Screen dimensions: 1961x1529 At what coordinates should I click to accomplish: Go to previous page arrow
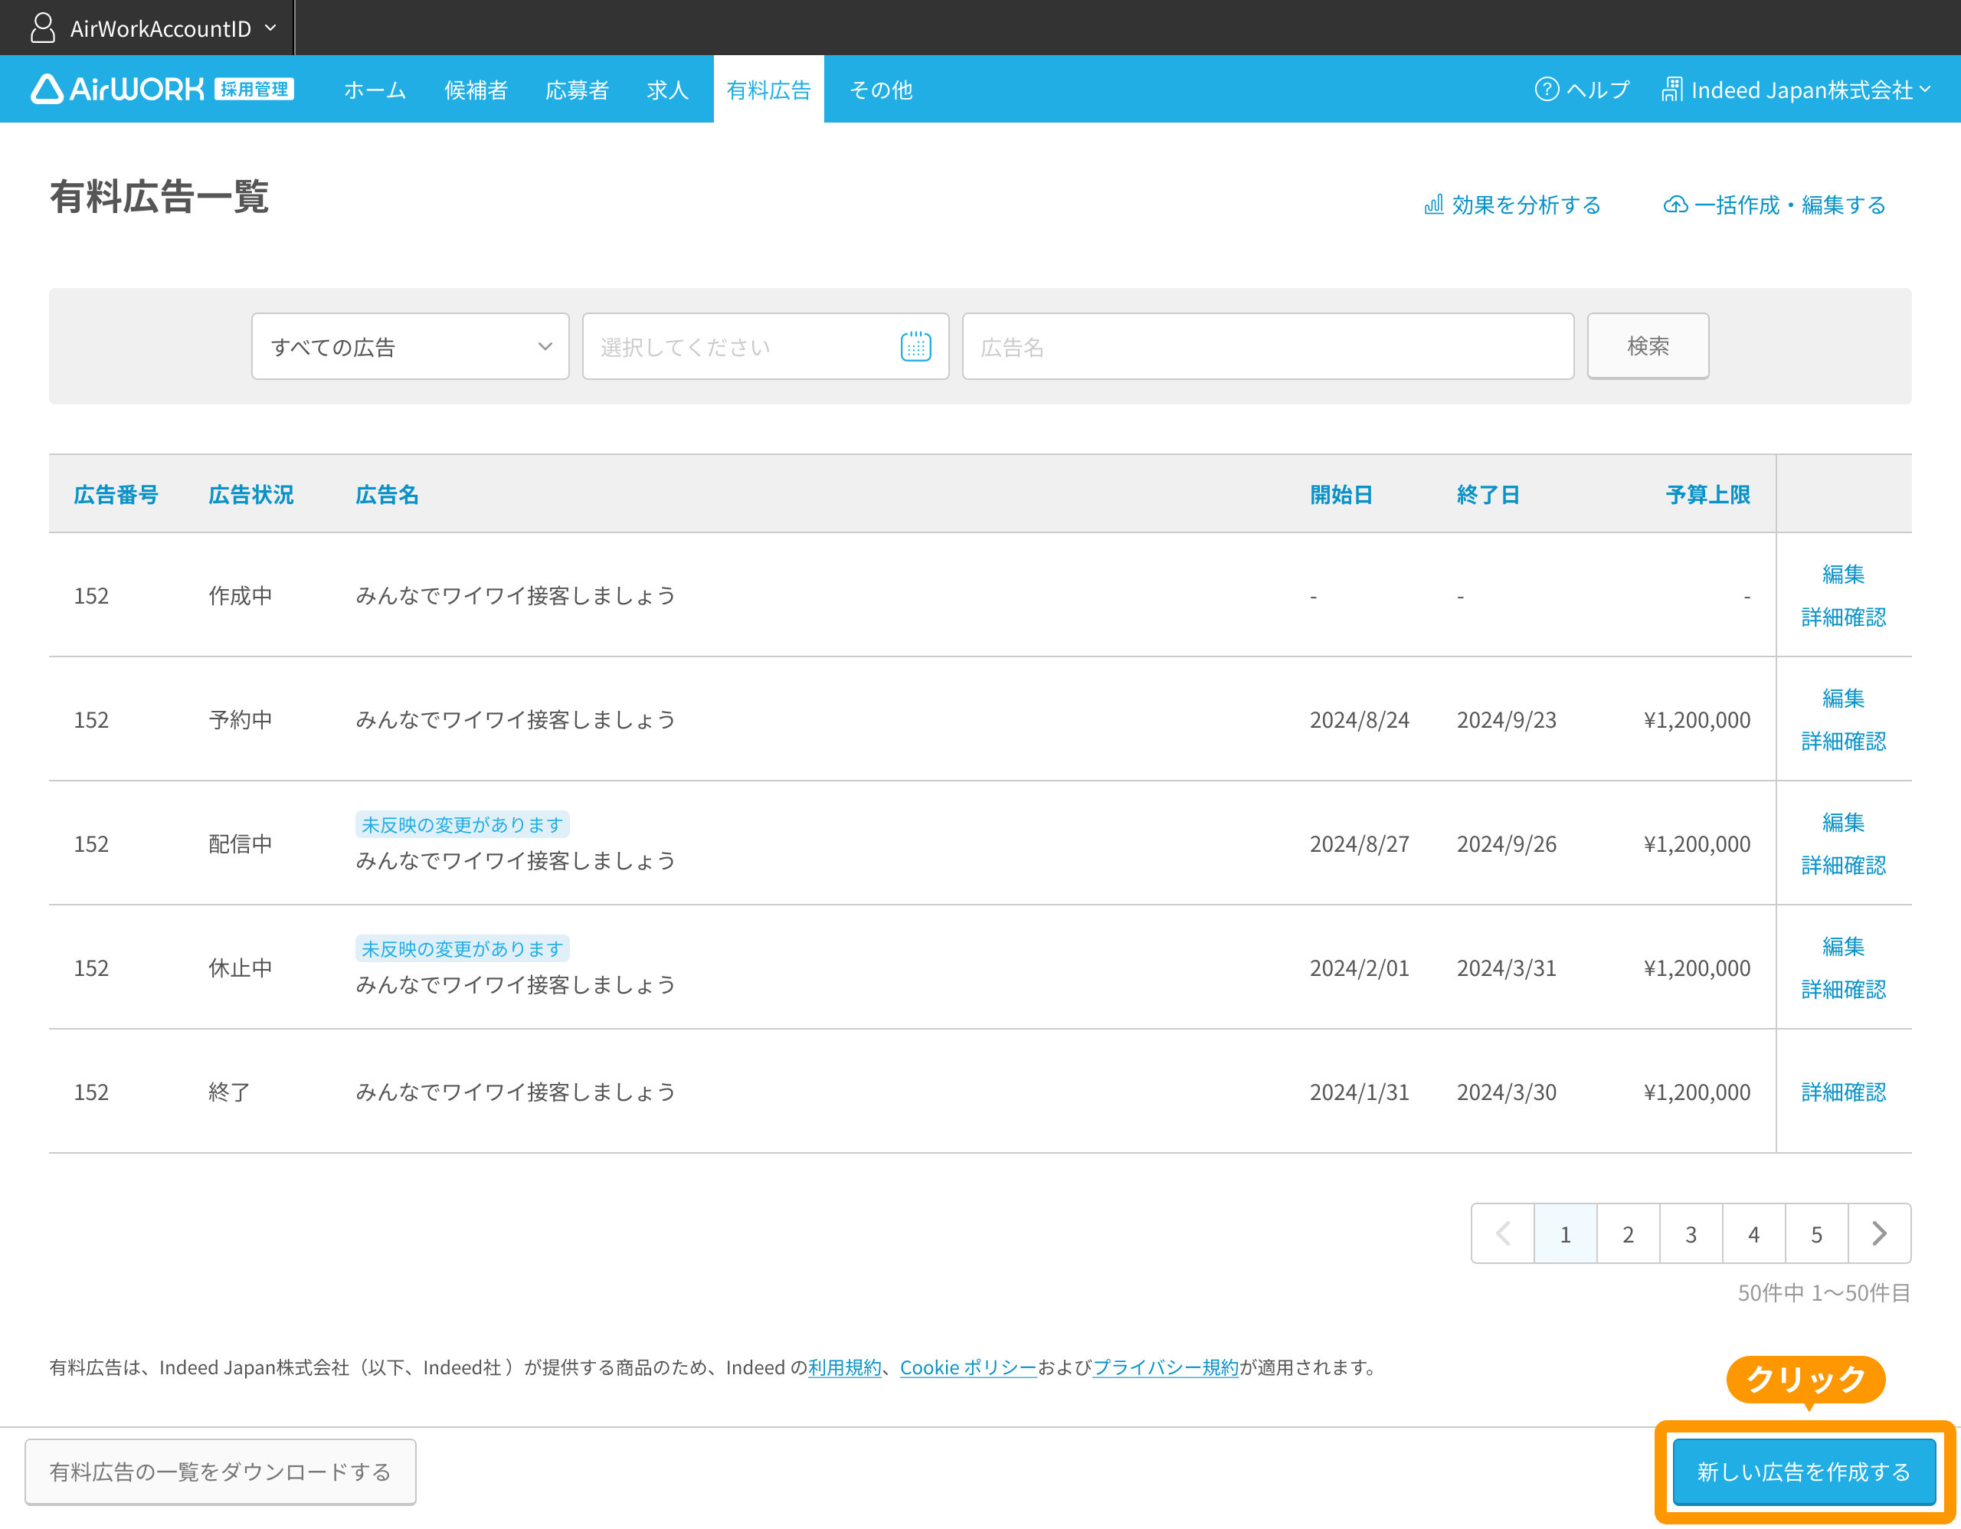1503,1233
